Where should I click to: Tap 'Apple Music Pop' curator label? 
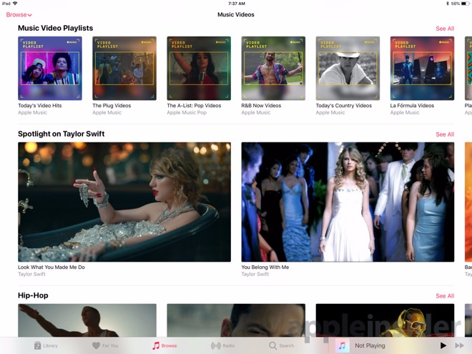(187, 112)
